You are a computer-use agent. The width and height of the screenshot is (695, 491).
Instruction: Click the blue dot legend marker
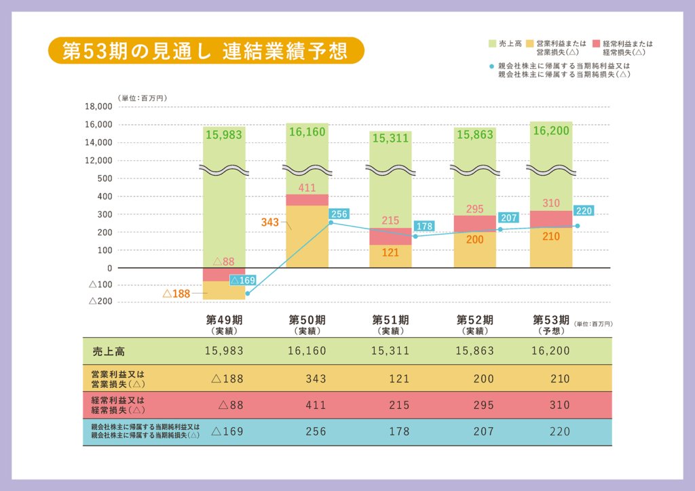pos(491,66)
